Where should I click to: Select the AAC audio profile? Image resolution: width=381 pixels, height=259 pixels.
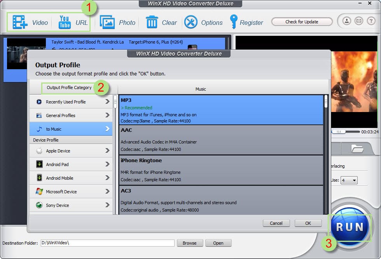point(221,140)
